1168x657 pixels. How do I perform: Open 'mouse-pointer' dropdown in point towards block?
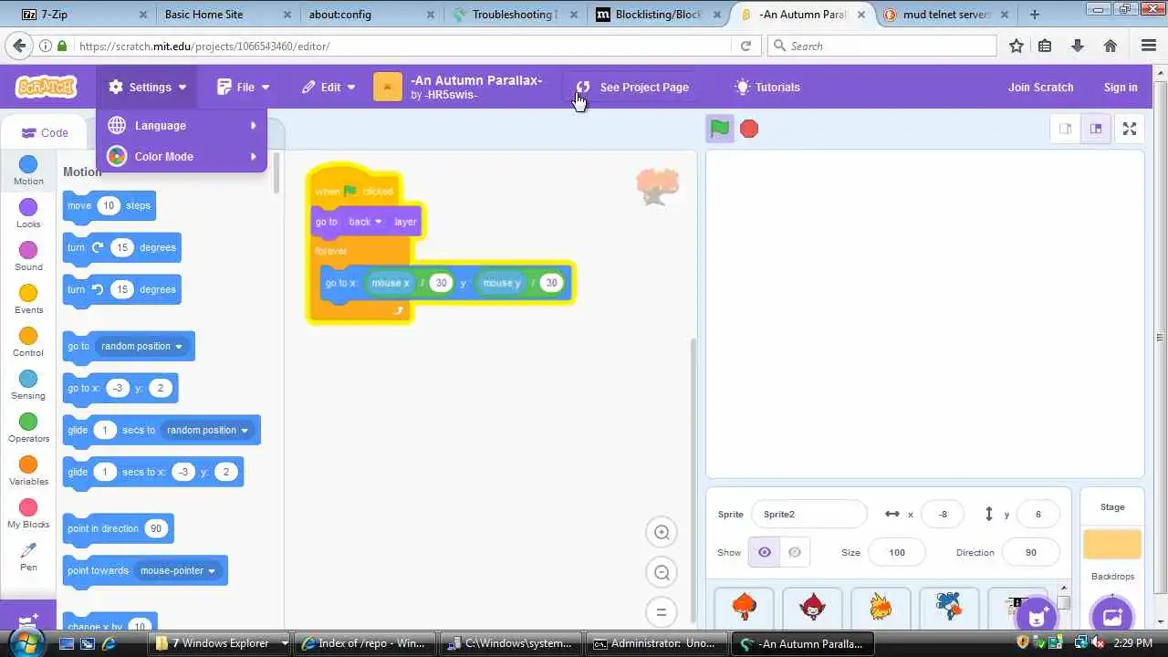[178, 570]
